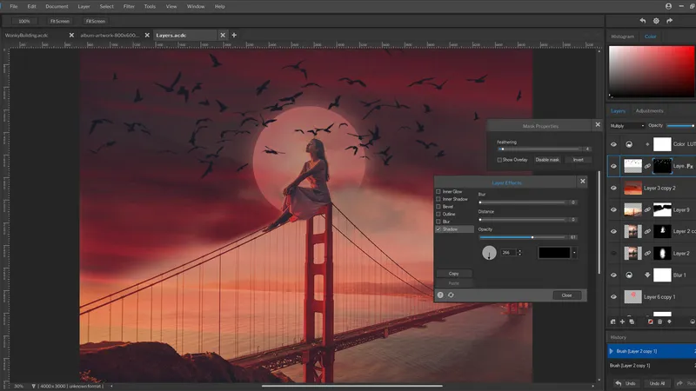
Task: Click the Feathering slider in Mask Properties
Action: tap(539, 149)
